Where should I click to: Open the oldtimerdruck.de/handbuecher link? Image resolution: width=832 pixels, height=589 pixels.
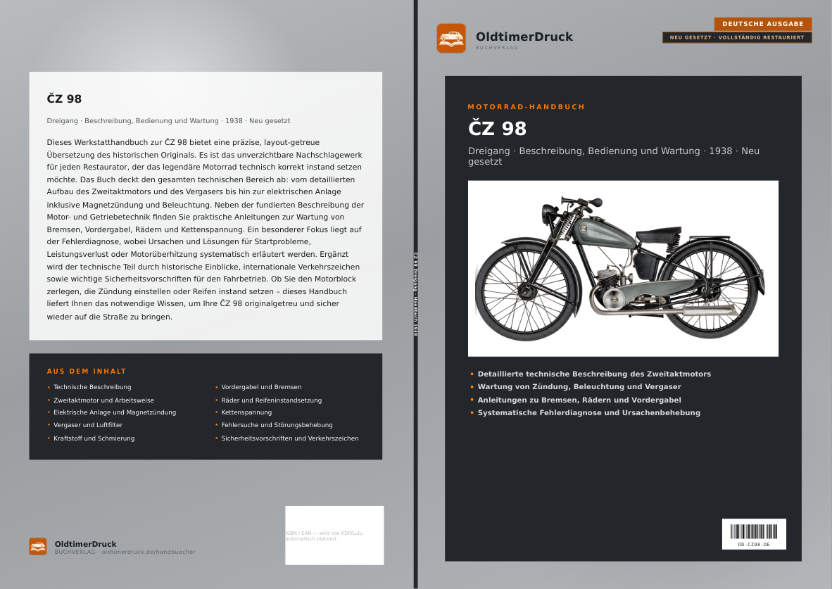click(x=149, y=552)
